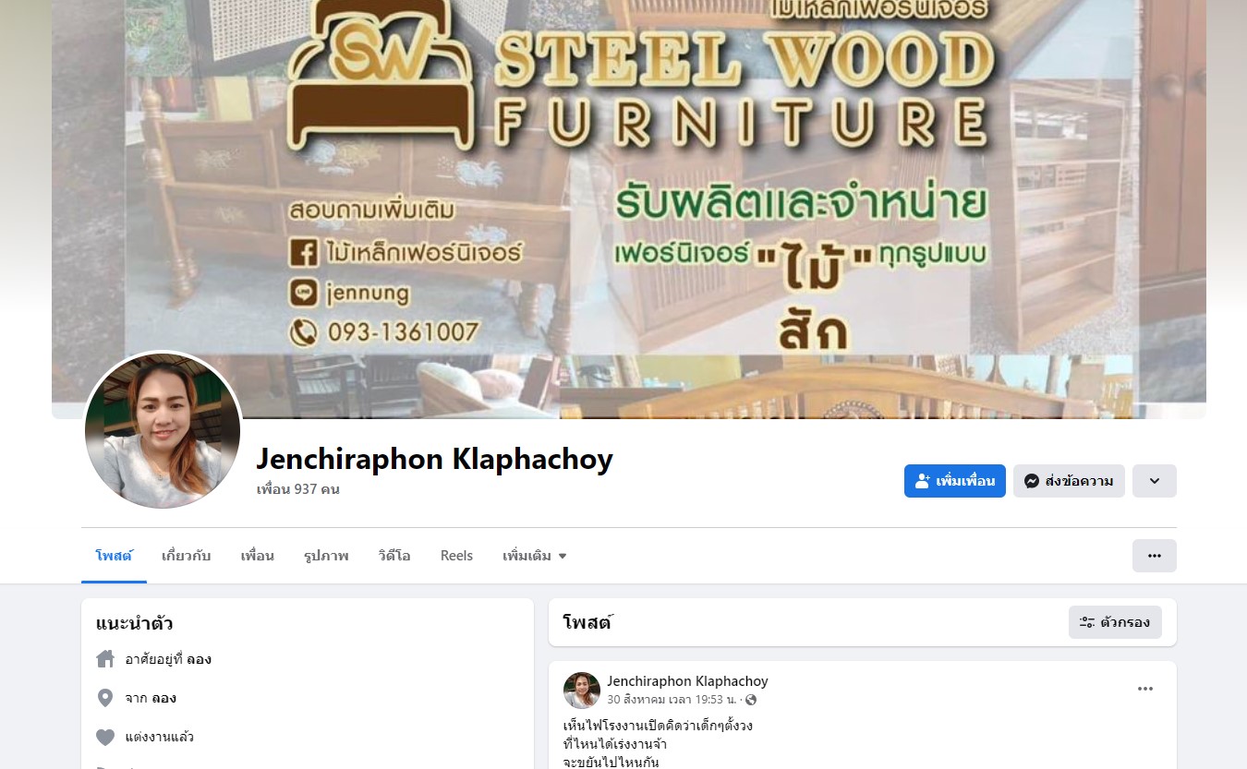The image size is (1247, 769).
Task: Open the ตัวกรอง post filters
Action: coord(1115,622)
